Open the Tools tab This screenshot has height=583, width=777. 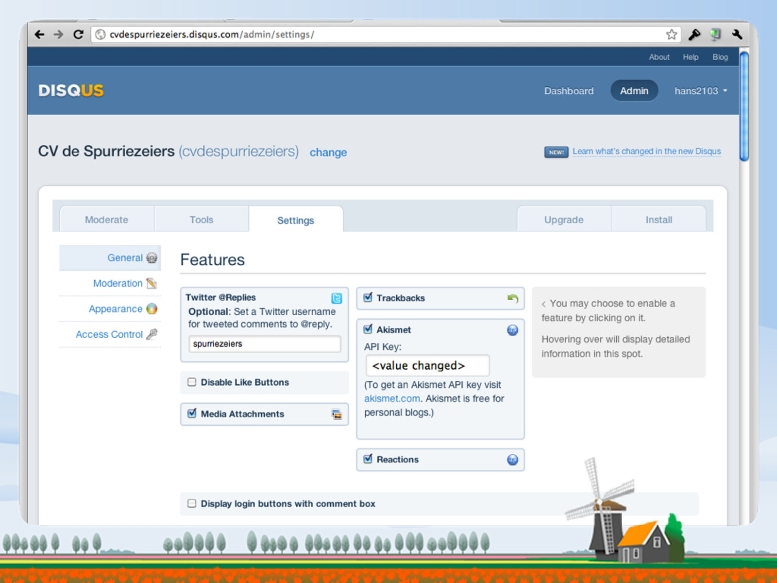tap(201, 220)
